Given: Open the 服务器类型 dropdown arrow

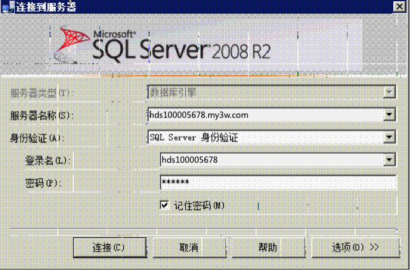Looking at the screenshot, I should 390,92.
